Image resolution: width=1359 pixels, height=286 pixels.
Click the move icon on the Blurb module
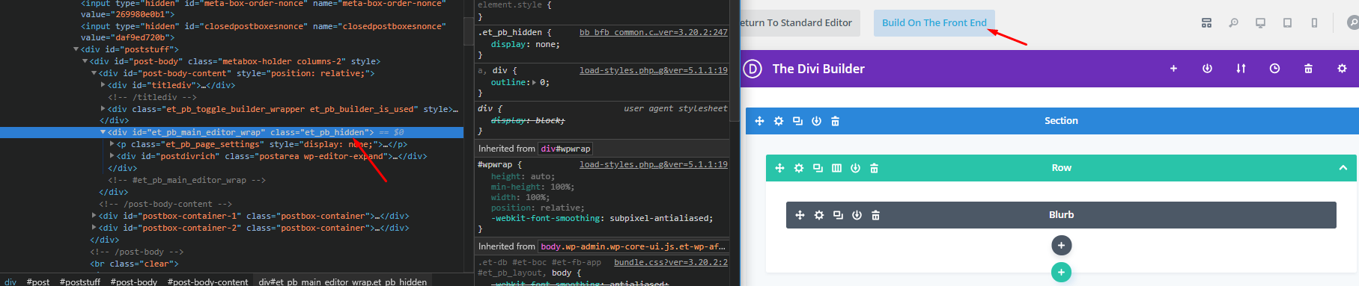(x=800, y=215)
